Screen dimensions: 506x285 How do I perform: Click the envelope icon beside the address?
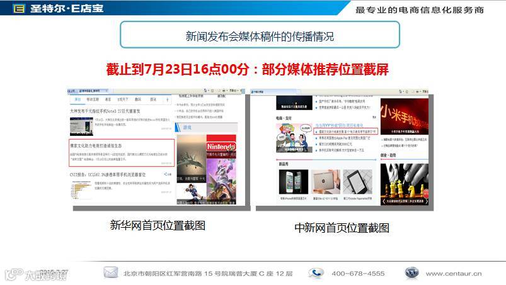[x=111, y=272]
